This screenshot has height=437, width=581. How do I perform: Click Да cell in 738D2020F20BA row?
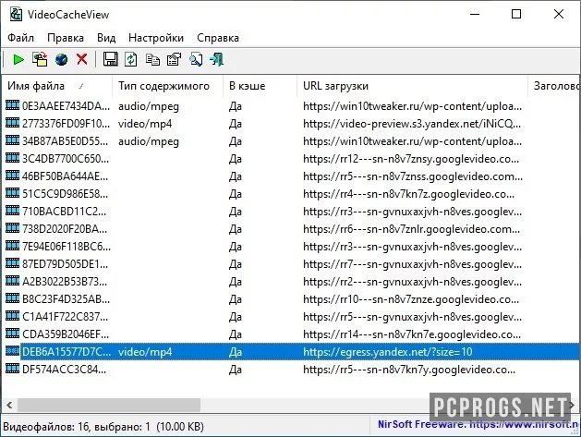tap(236, 229)
